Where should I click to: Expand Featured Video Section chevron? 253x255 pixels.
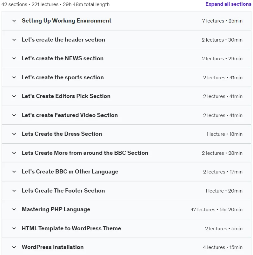coord(14,115)
